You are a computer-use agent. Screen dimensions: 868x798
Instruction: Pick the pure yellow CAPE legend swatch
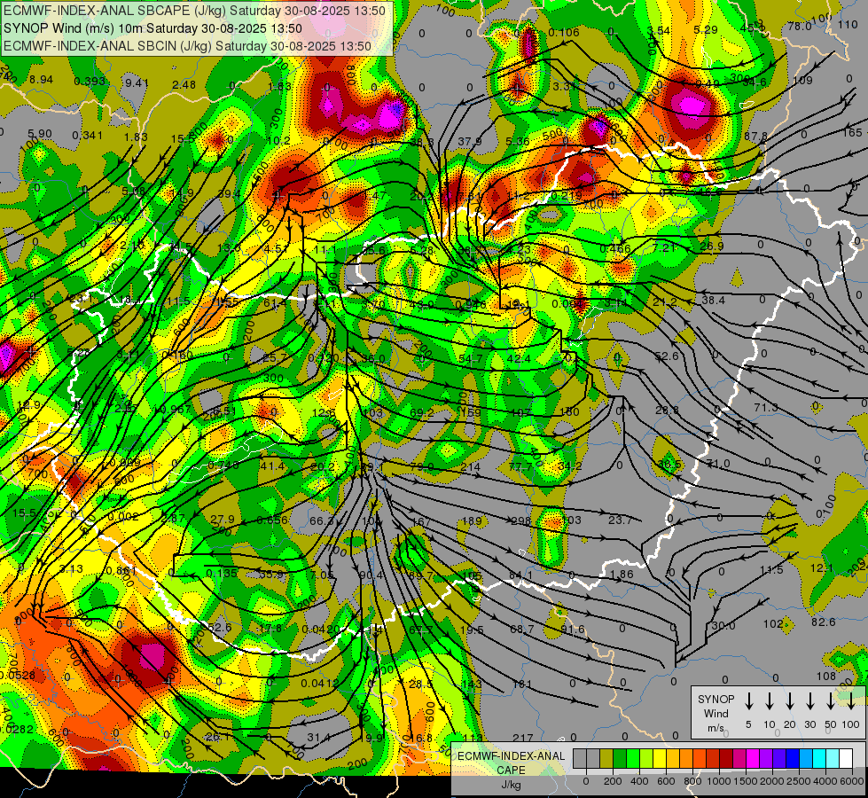click(x=660, y=758)
